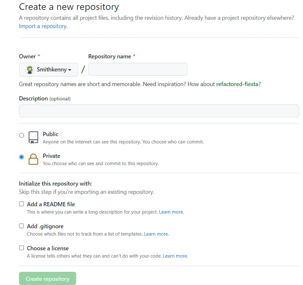Click the Add a README file label
Viewport: 303px width, 285px height.
pyautogui.click(x=51, y=204)
